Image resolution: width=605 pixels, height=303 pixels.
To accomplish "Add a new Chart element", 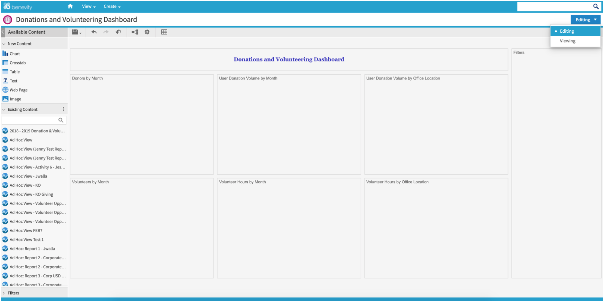I will 11,54.
